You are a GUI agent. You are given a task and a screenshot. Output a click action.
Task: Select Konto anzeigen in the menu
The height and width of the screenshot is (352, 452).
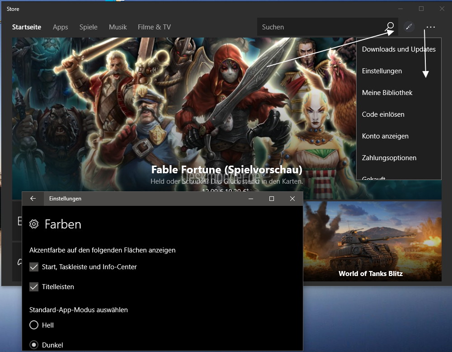[399, 136]
